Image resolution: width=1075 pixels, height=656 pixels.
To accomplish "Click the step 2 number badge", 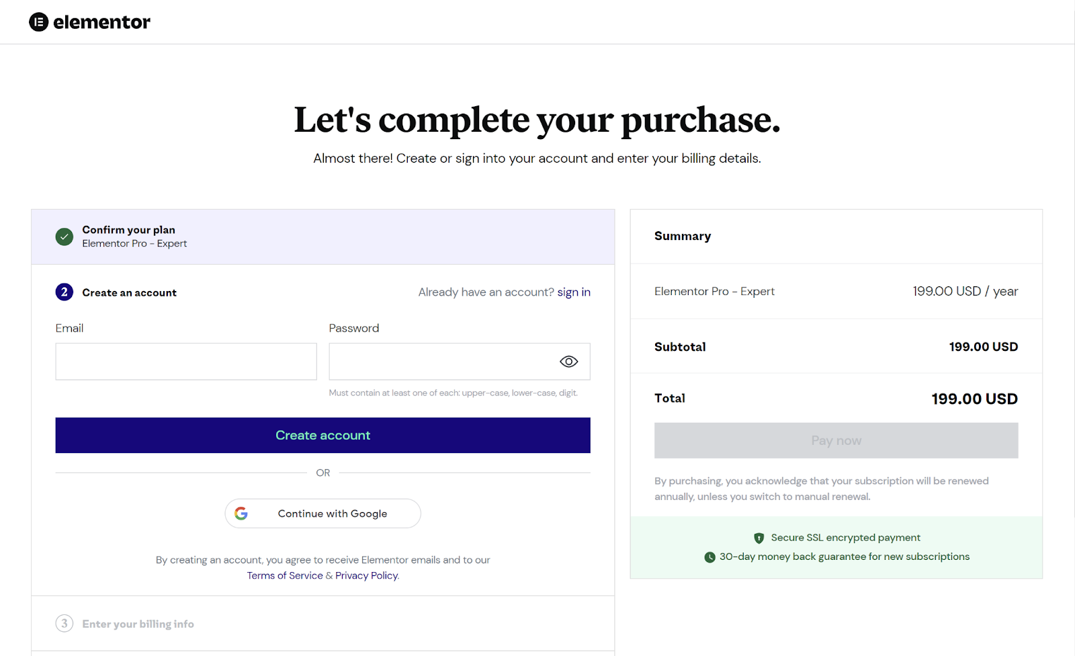I will (x=64, y=292).
